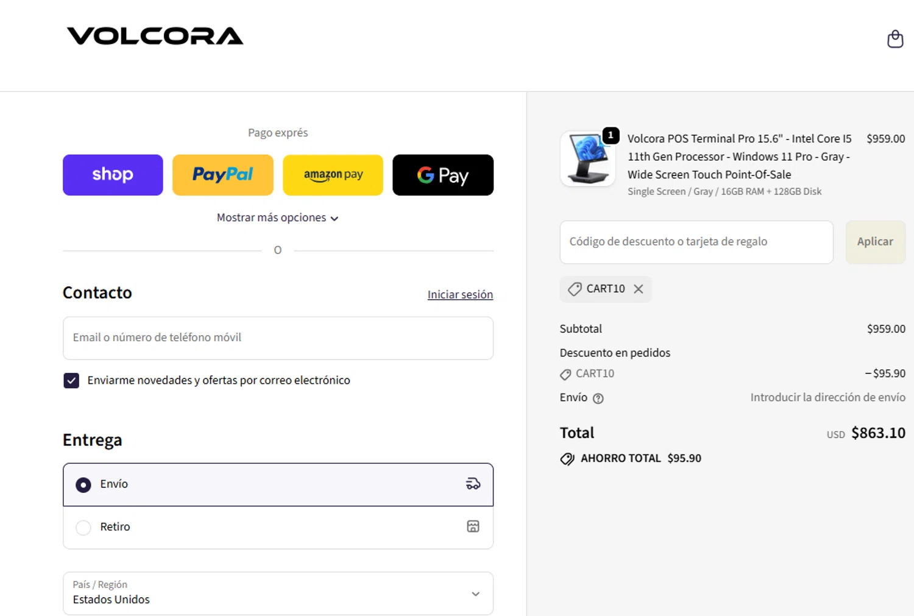914x616 pixels.
Task: Click the Contacto section heading
Action: pyautogui.click(x=97, y=292)
